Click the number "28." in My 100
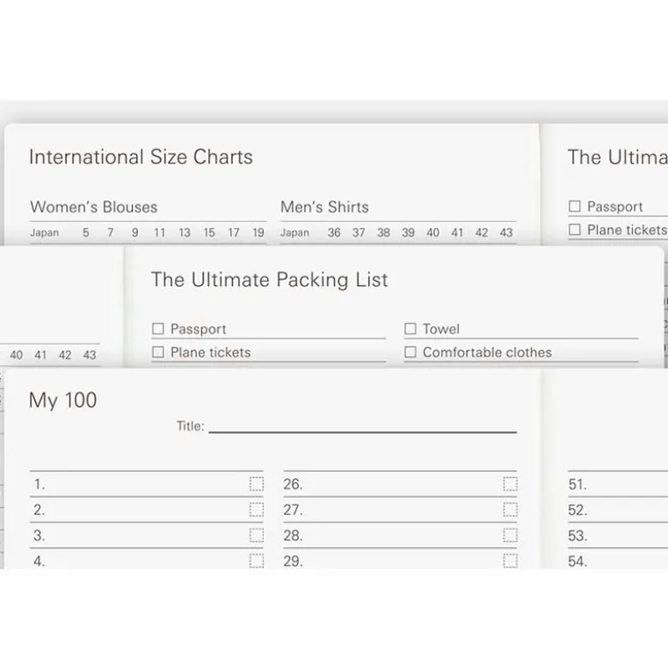 [293, 535]
